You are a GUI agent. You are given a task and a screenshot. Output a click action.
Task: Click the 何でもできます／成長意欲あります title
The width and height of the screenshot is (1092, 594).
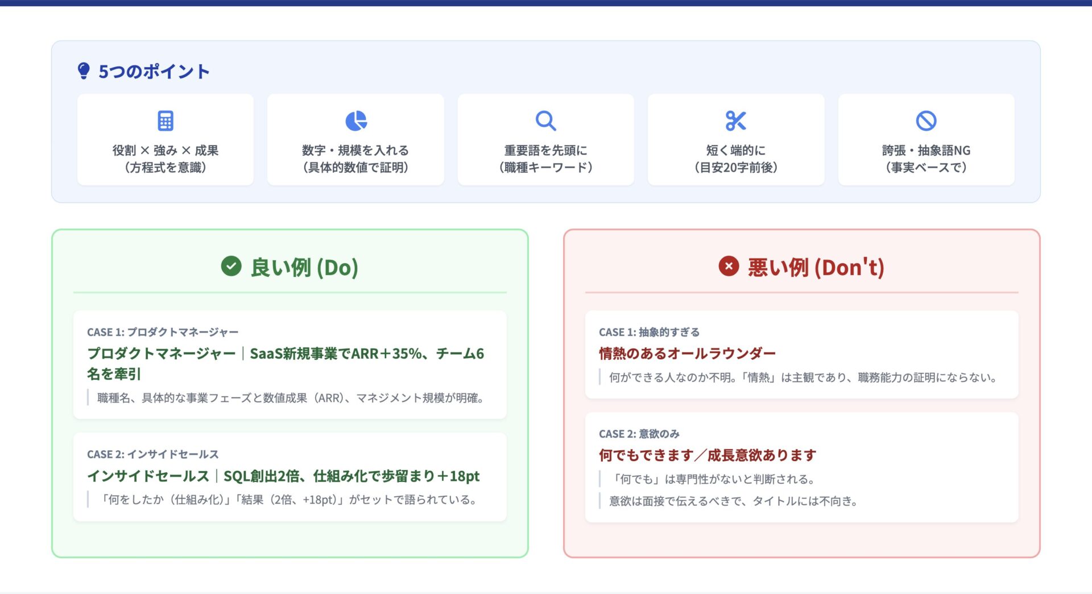coord(707,455)
